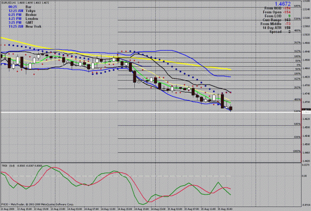Click the 158 ATR value
Screen dimensions: 311x211
[288, 28]
